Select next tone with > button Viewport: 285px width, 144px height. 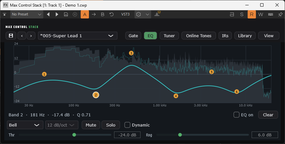tap(31, 36)
